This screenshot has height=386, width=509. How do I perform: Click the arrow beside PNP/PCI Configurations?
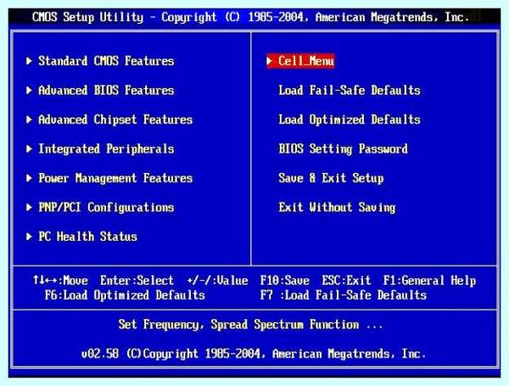[x=29, y=208]
